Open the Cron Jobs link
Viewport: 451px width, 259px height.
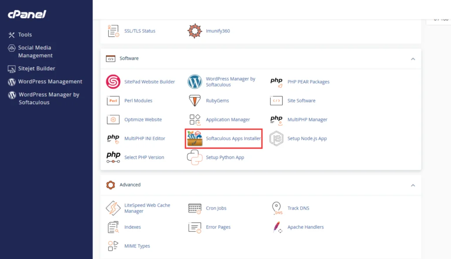click(x=216, y=208)
